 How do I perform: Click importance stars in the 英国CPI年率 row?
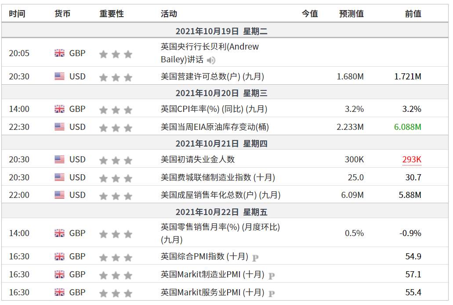coord(116,110)
